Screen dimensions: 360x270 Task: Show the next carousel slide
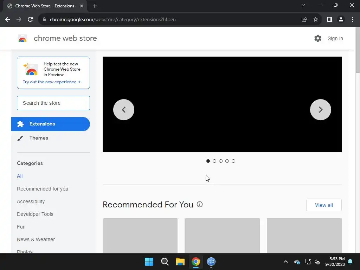tap(321, 110)
